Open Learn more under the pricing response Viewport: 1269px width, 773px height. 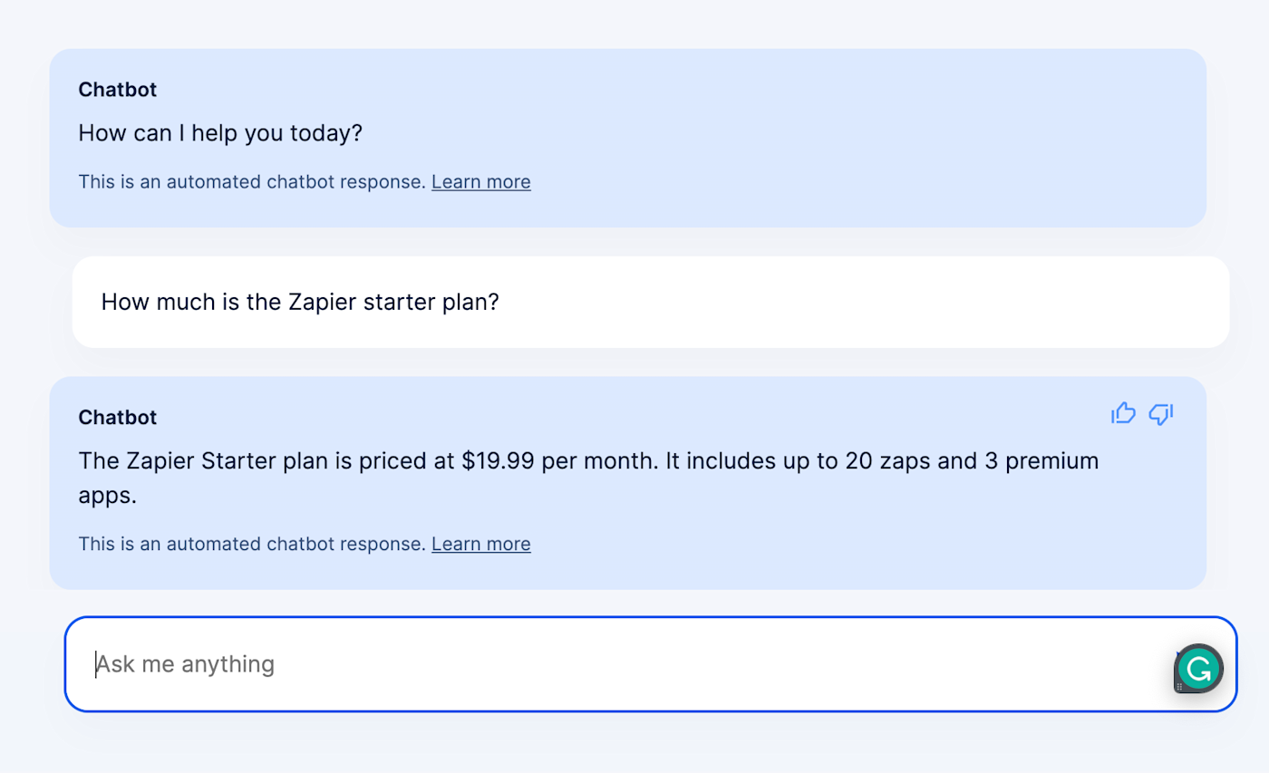pyautogui.click(x=481, y=544)
